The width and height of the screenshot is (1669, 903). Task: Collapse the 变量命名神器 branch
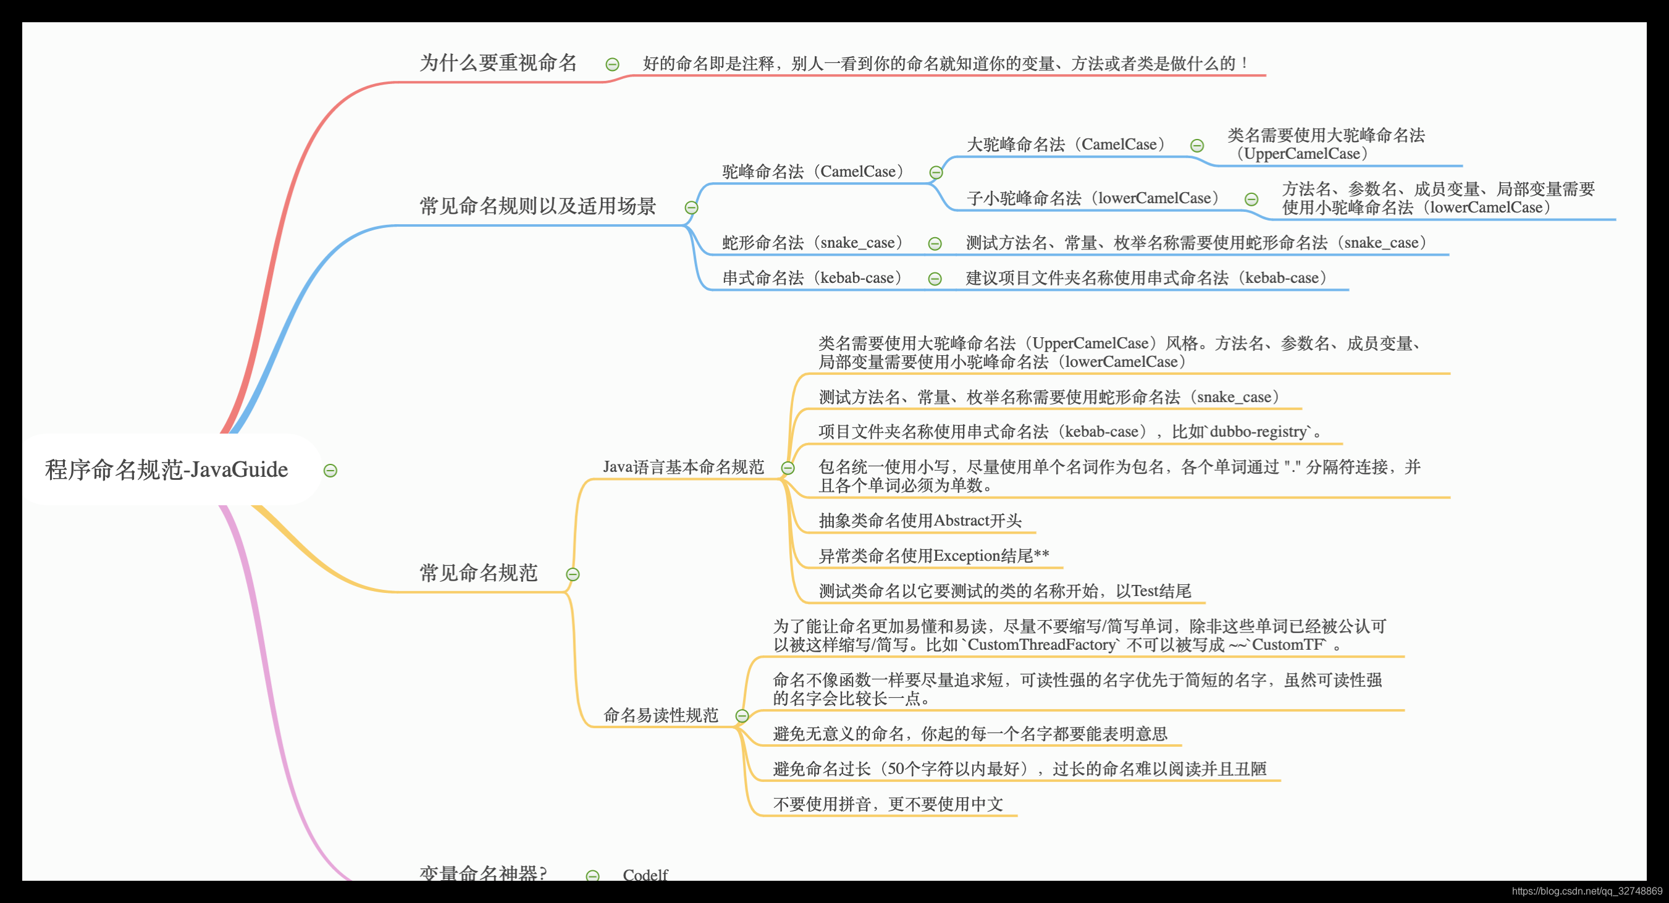593,875
